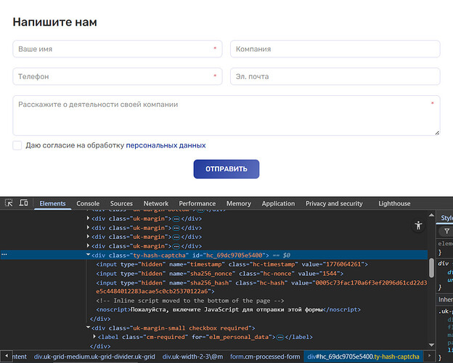The image size is (453, 363).
Task: Tick the personal data consent checkbox
Action: [17, 145]
